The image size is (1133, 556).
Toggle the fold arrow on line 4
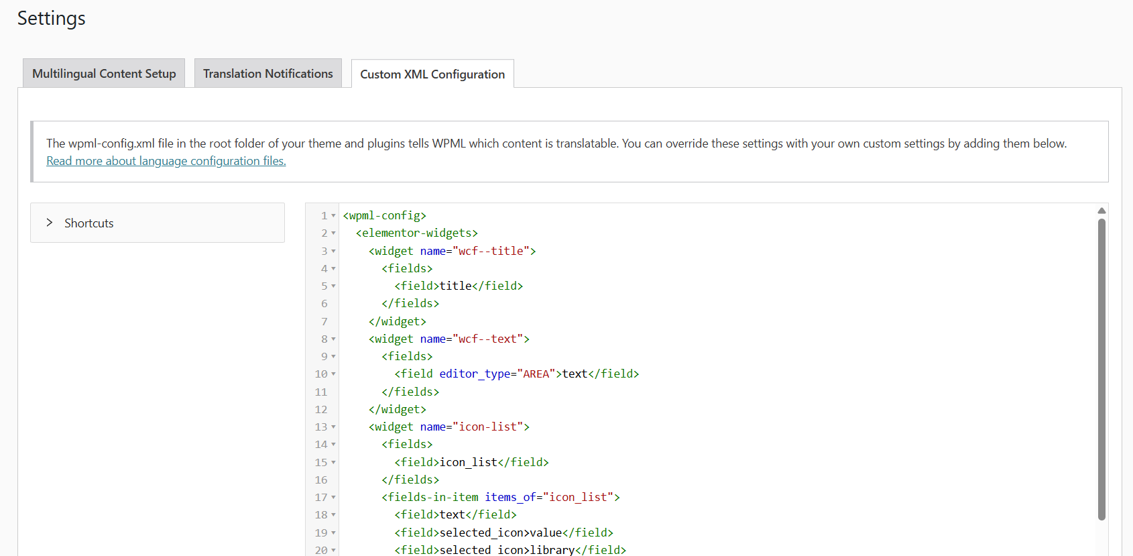coord(333,268)
